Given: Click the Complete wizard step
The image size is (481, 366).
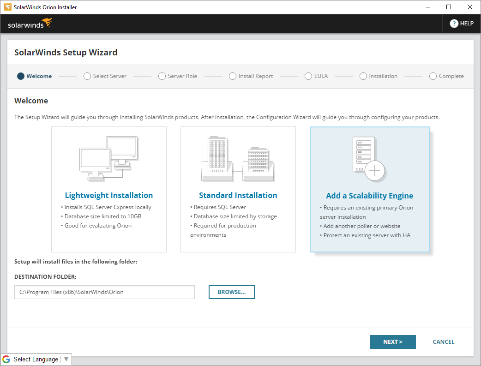Looking at the screenshot, I should click(447, 76).
